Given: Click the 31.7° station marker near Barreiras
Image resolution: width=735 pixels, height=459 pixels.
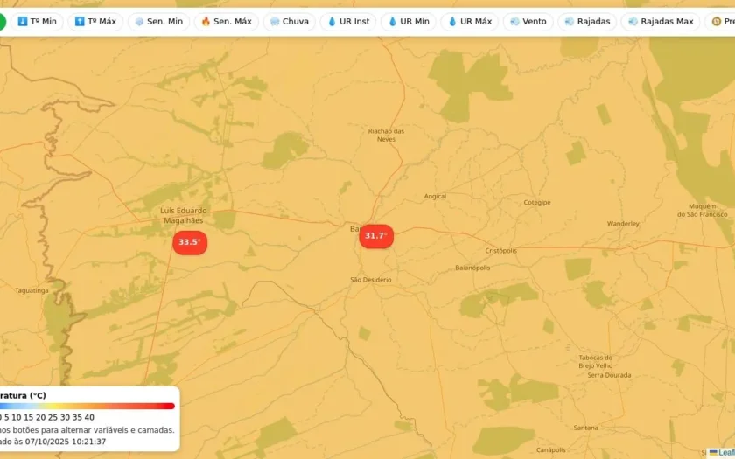Looking at the screenshot, I should [x=376, y=236].
